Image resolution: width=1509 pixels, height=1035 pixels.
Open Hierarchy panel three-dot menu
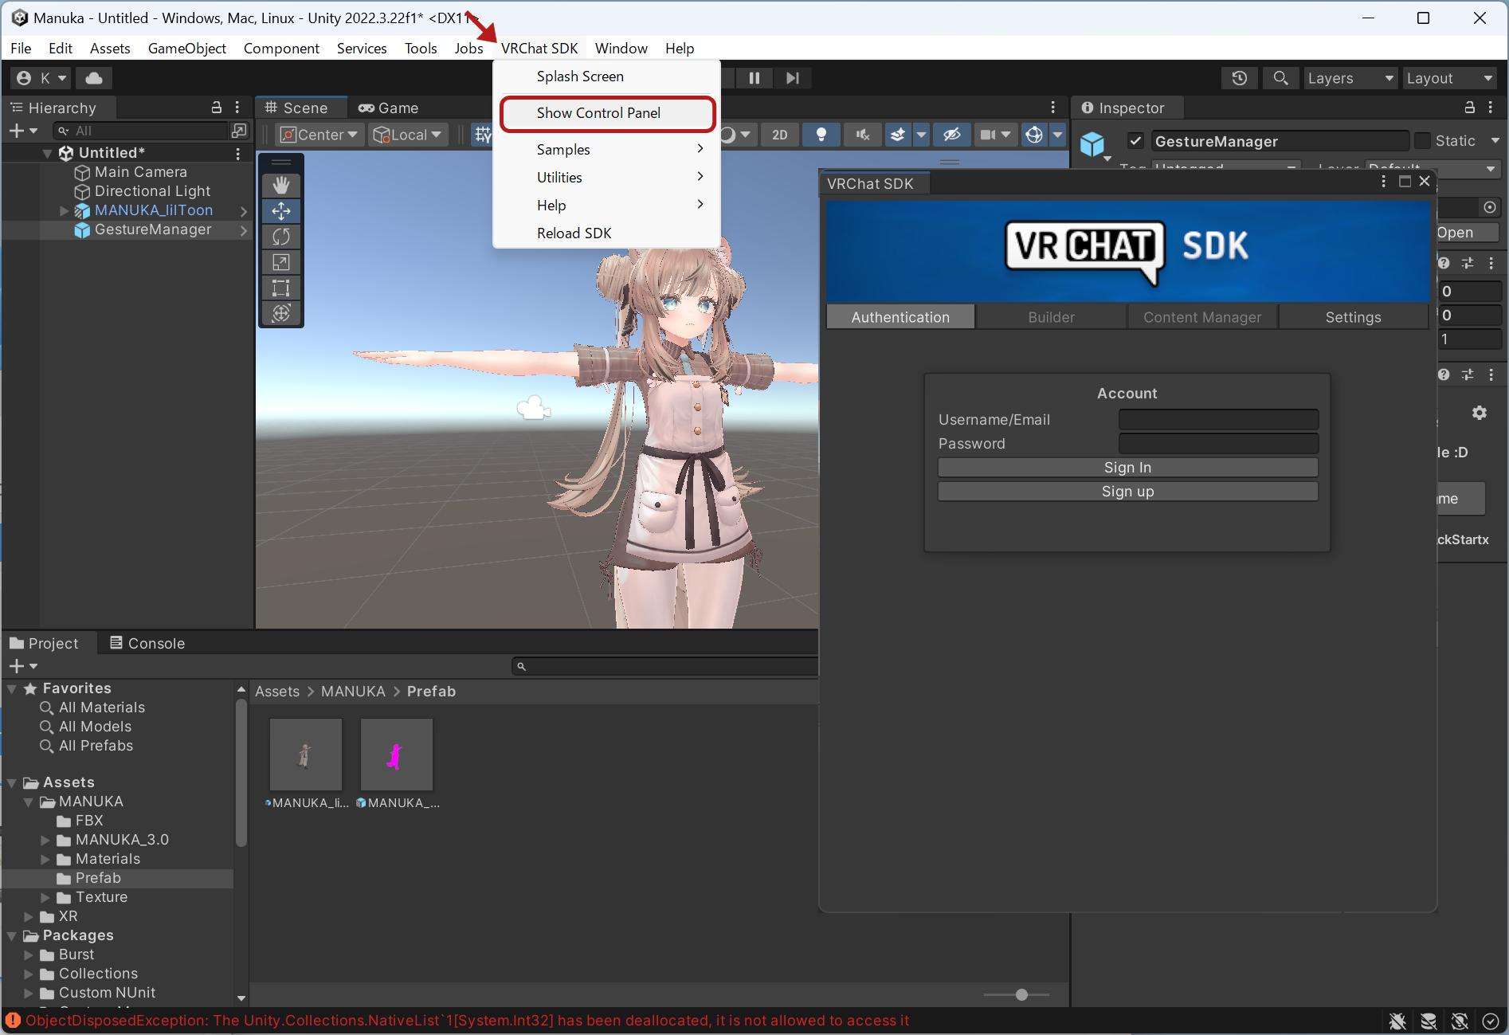pyautogui.click(x=237, y=108)
